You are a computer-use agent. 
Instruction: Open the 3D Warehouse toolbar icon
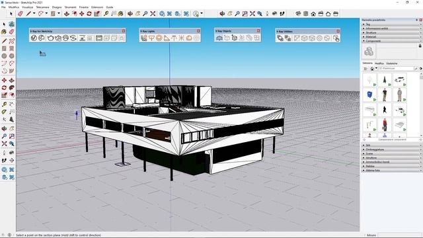click(x=162, y=13)
